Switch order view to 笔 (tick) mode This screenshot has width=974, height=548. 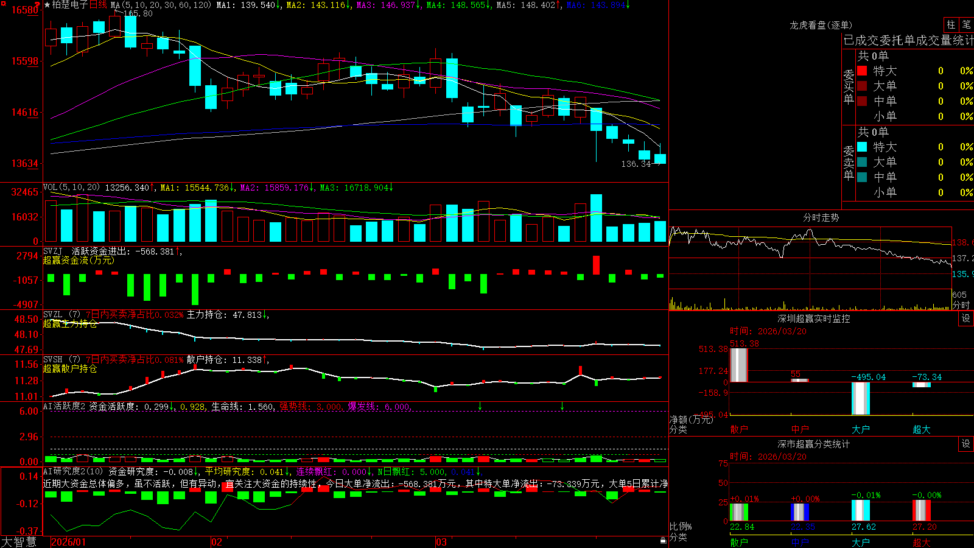click(x=966, y=24)
